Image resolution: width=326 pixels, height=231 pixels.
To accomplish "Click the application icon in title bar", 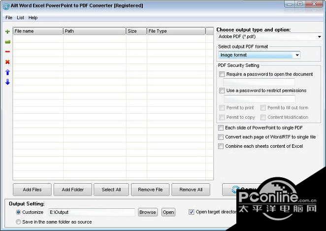I will (x=6, y=6).
